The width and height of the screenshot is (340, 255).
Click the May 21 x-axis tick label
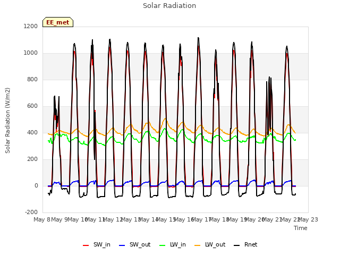(273, 219)
